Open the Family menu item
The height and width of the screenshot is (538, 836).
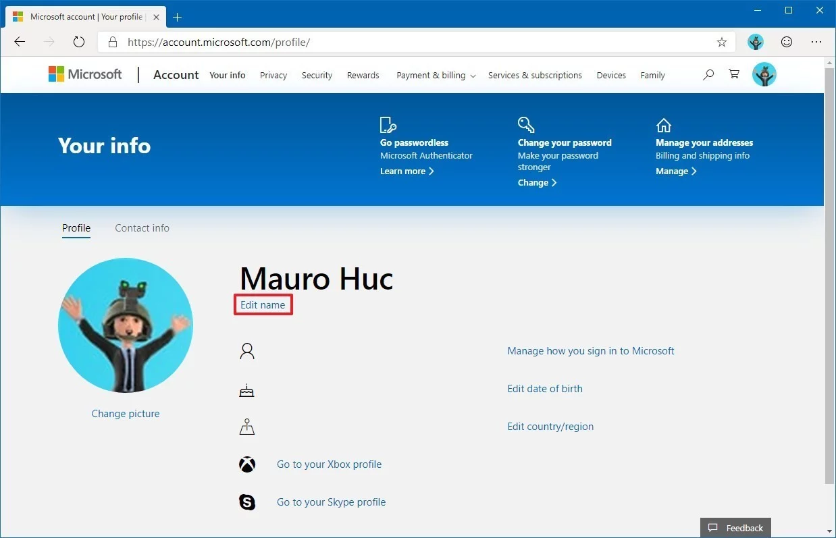point(653,76)
